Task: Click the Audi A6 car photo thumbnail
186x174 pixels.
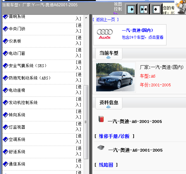Action: point(115,77)
